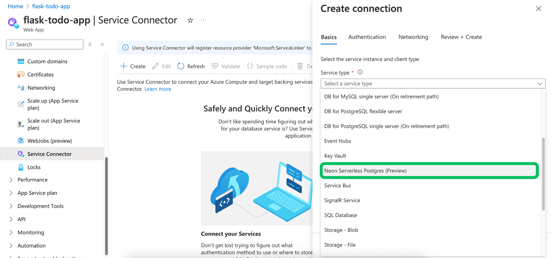Expand the Performance section
Viewport: 552px width, 258px height.
(x=32, y=180)
